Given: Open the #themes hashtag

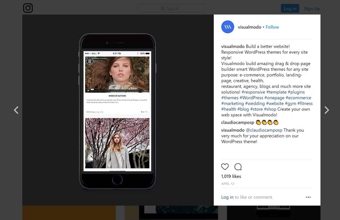Looking at the screenshot, I should point(230,98).
